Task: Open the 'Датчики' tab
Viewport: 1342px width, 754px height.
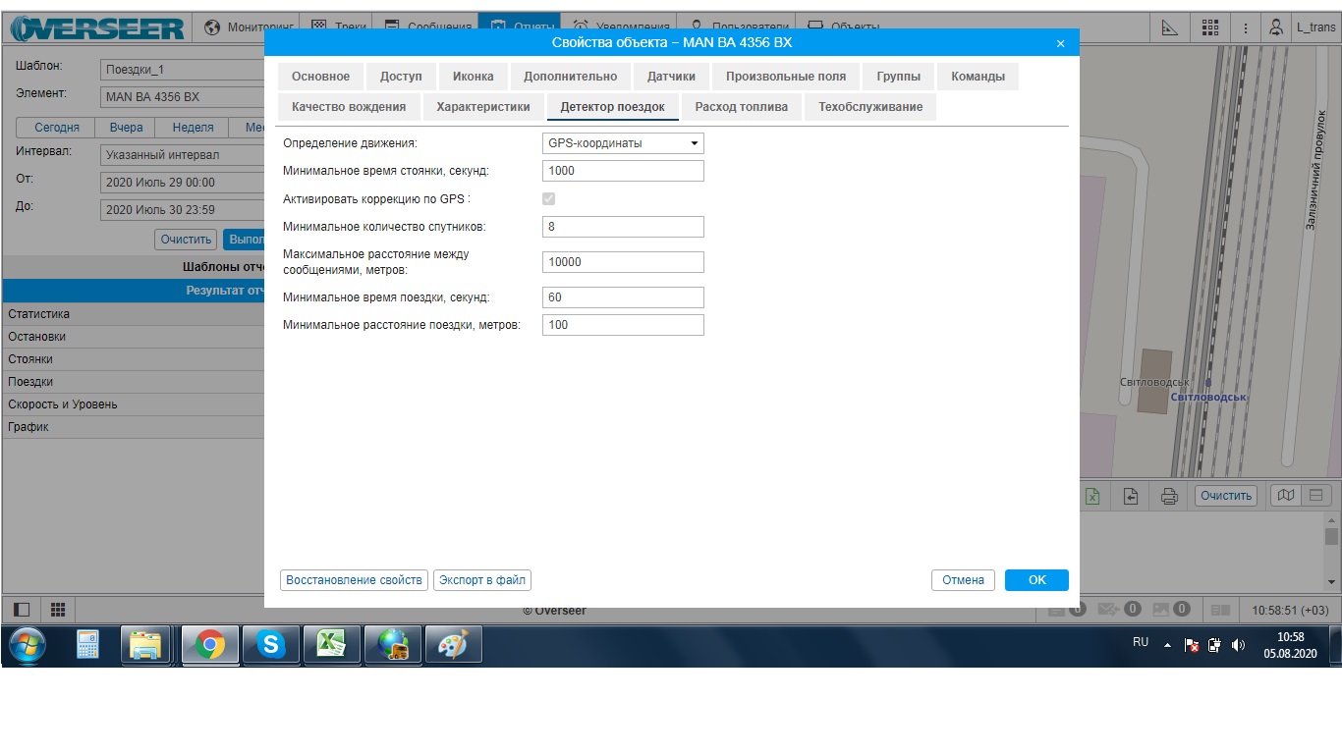Action: tap(671, 77)
